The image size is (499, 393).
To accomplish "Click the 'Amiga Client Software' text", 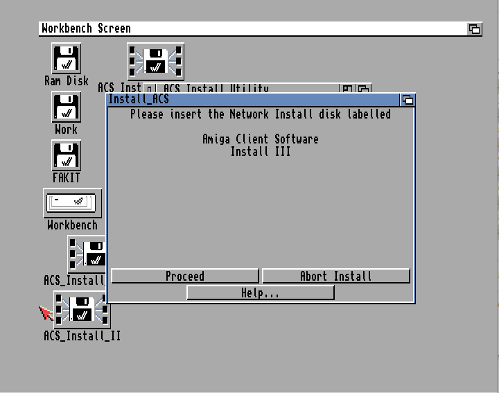I will pyautogui.click(x=261, y=139).
